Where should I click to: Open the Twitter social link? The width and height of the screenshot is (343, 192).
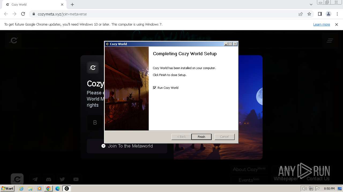pos(62,179)
